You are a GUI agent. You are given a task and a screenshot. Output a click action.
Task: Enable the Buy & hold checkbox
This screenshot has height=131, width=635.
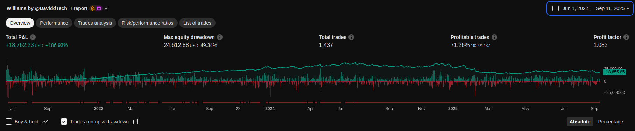pyautogui.click(x=9, y=122)
